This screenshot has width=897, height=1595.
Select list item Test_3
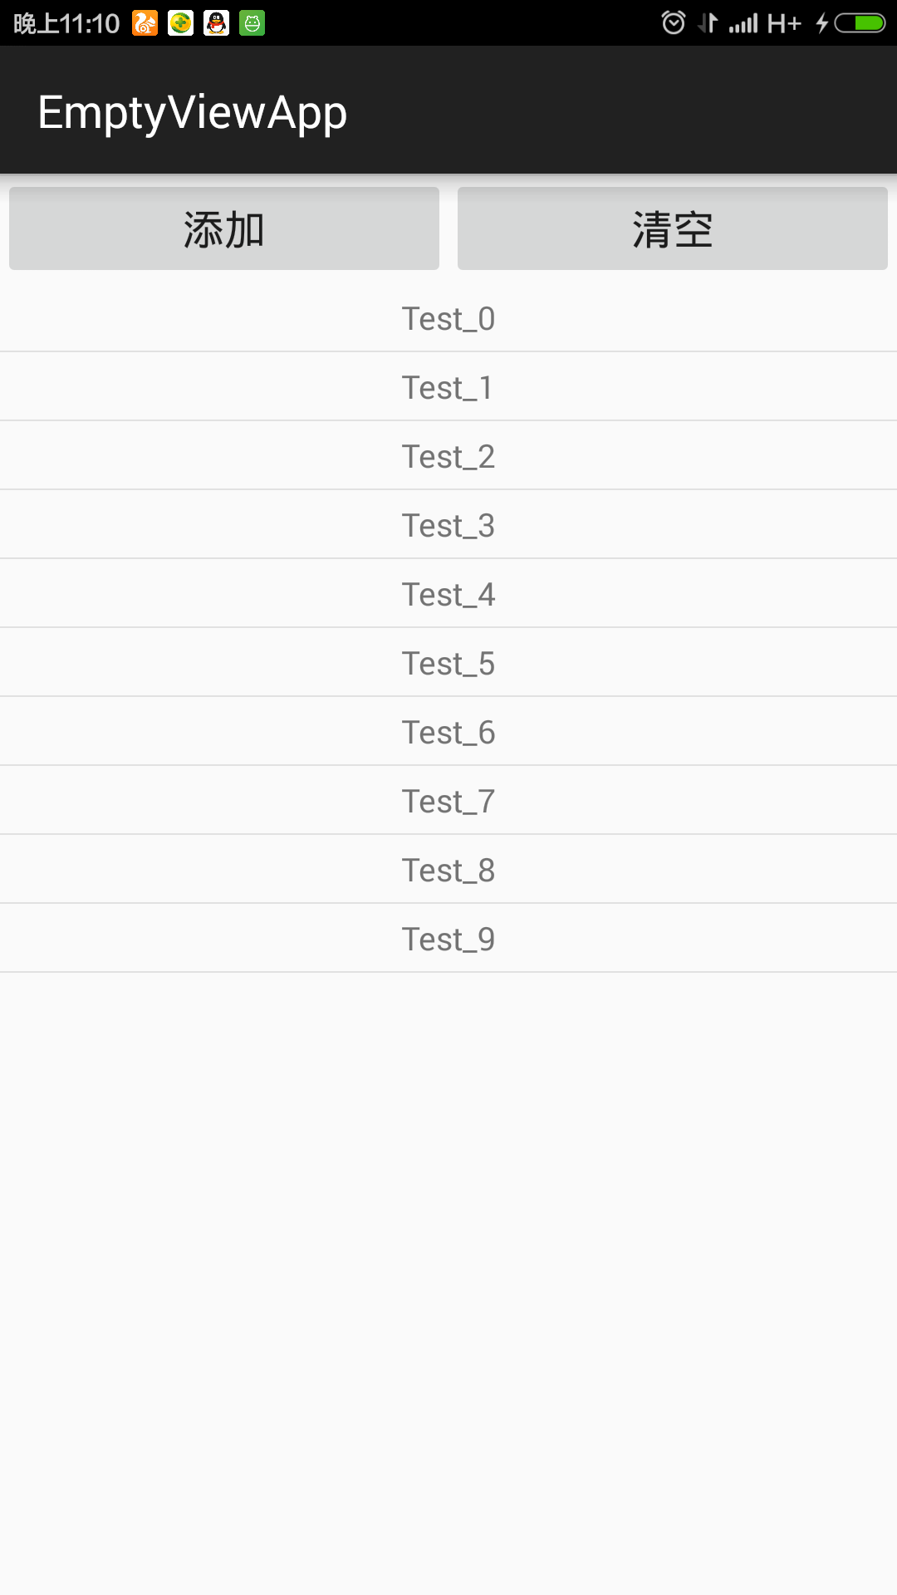click(x=448, y=525)
